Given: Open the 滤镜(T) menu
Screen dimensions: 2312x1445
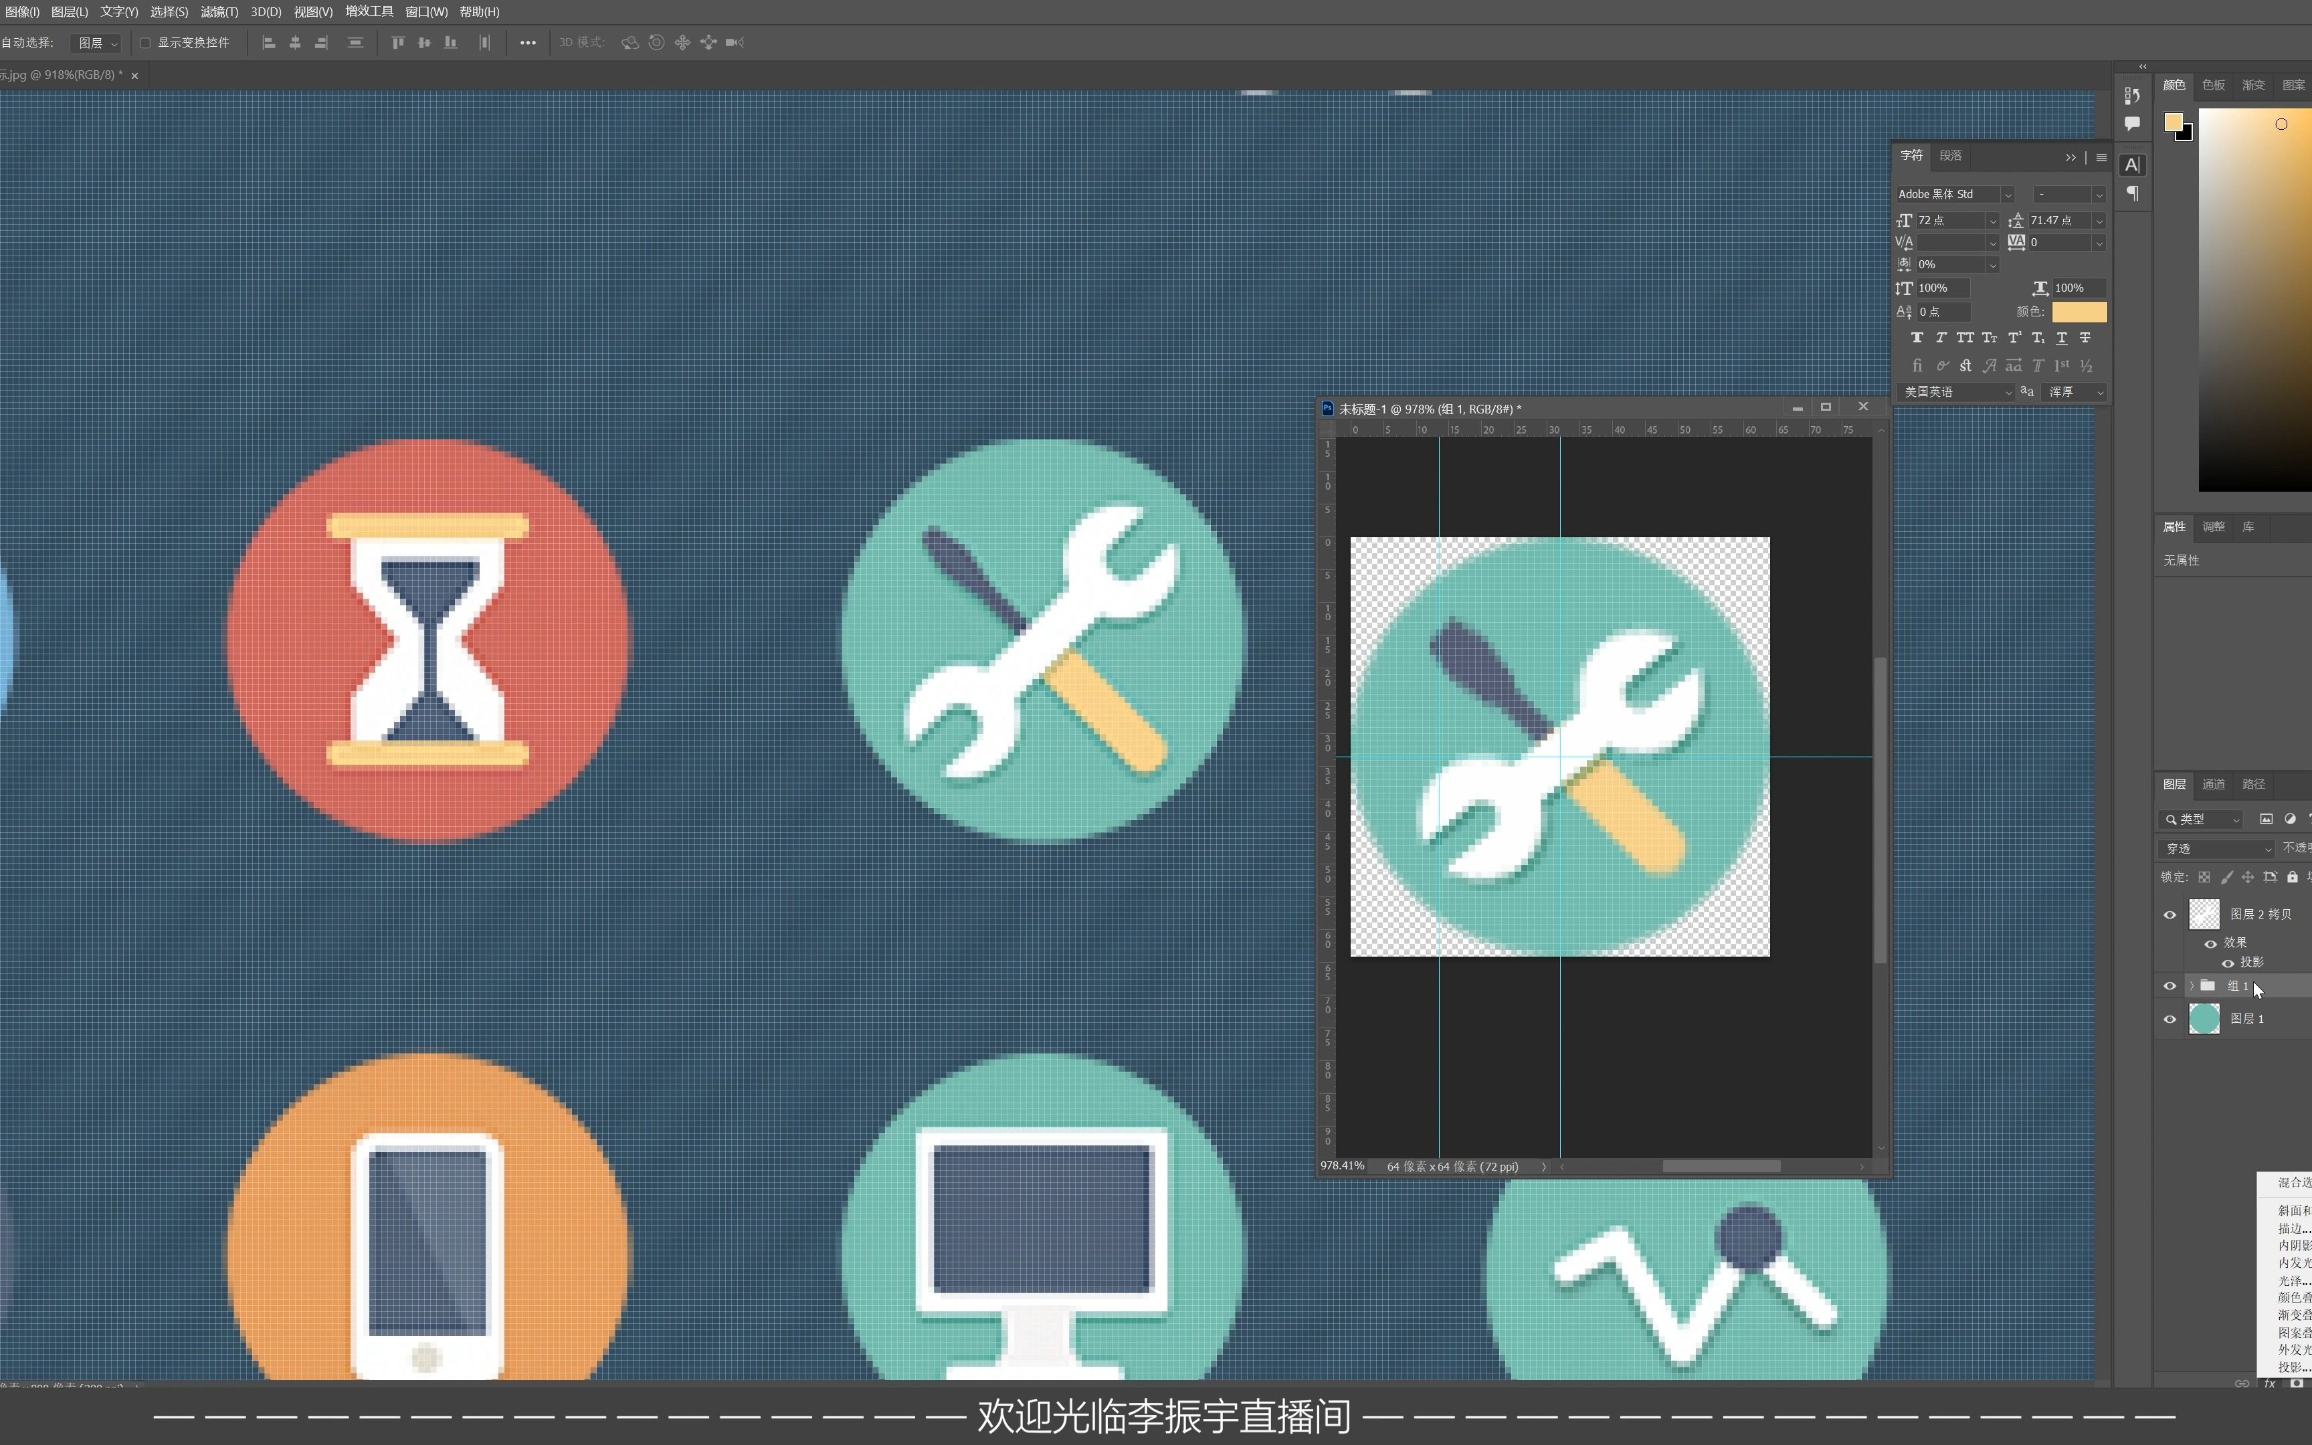Looking at the screenshot, I should [x=219, y=11].
